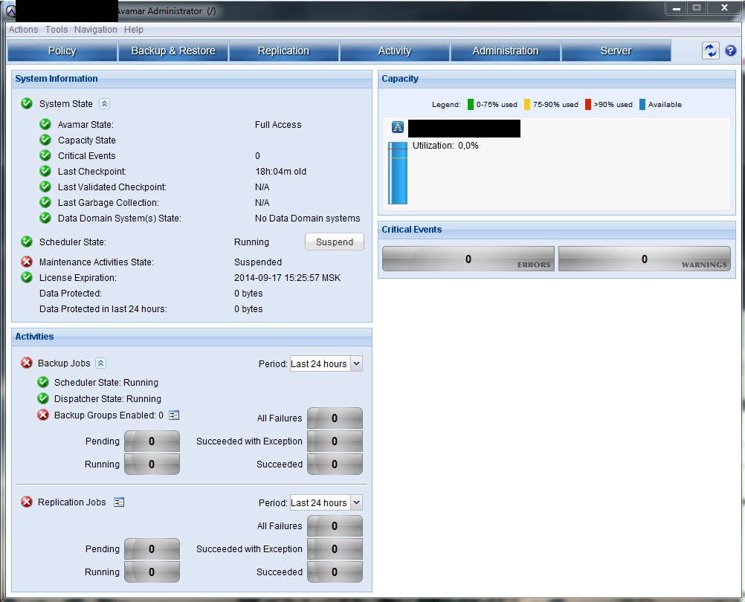Collapse the System State section

[x=105, y=103]
